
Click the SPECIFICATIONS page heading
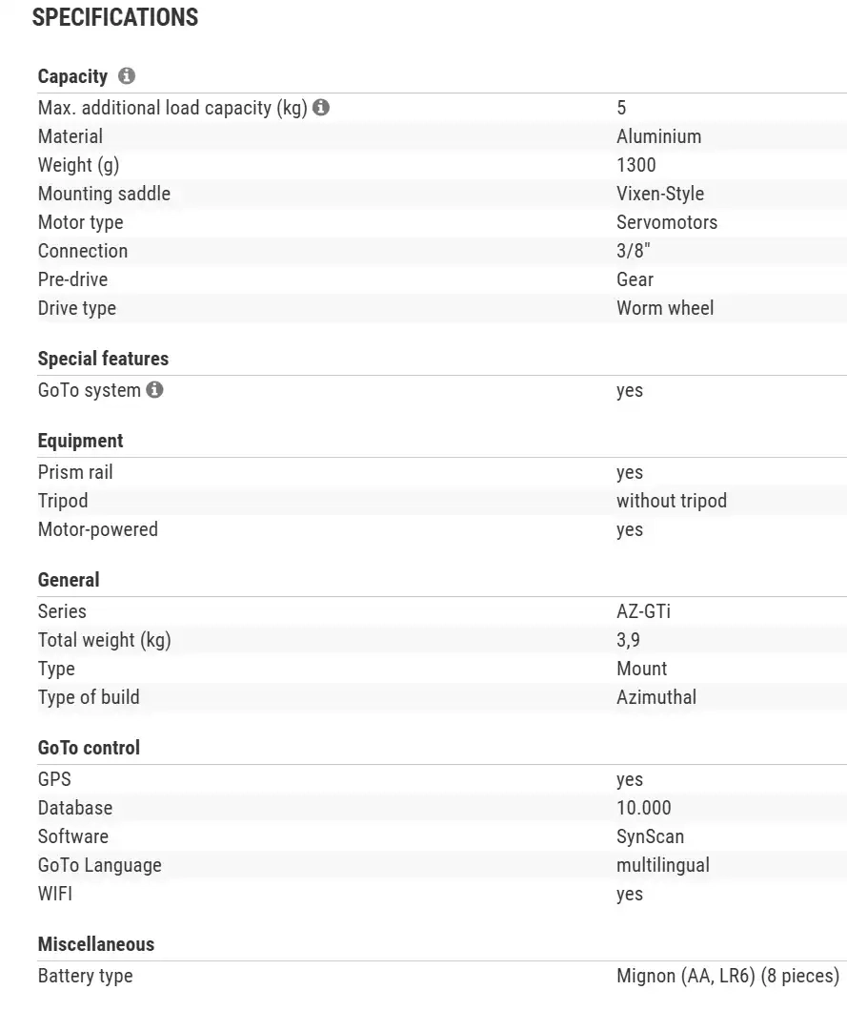pos(115,17)
